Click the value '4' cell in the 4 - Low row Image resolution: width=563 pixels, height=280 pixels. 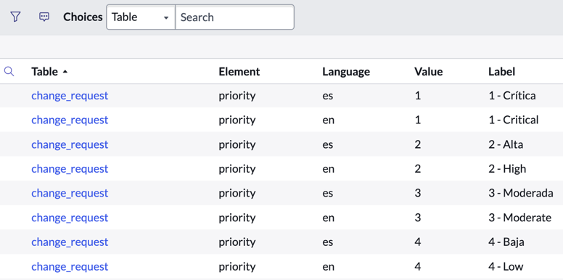[x=417, y=267]
